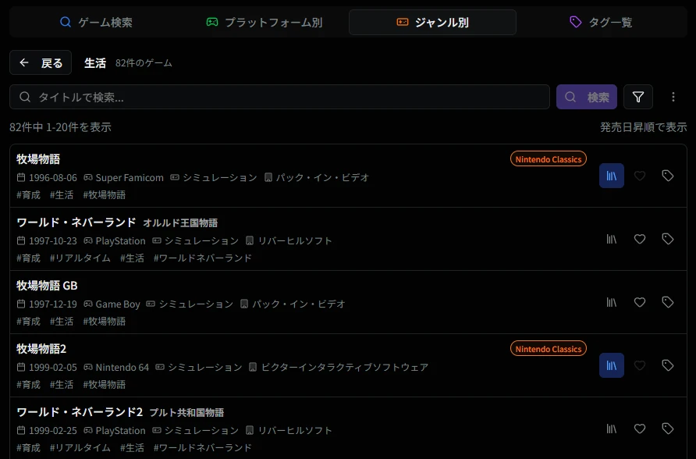Screen dimensions: 696x459
Task: Click the tag icon on ワールド・ネバーランド row
Action: point(668,239)
